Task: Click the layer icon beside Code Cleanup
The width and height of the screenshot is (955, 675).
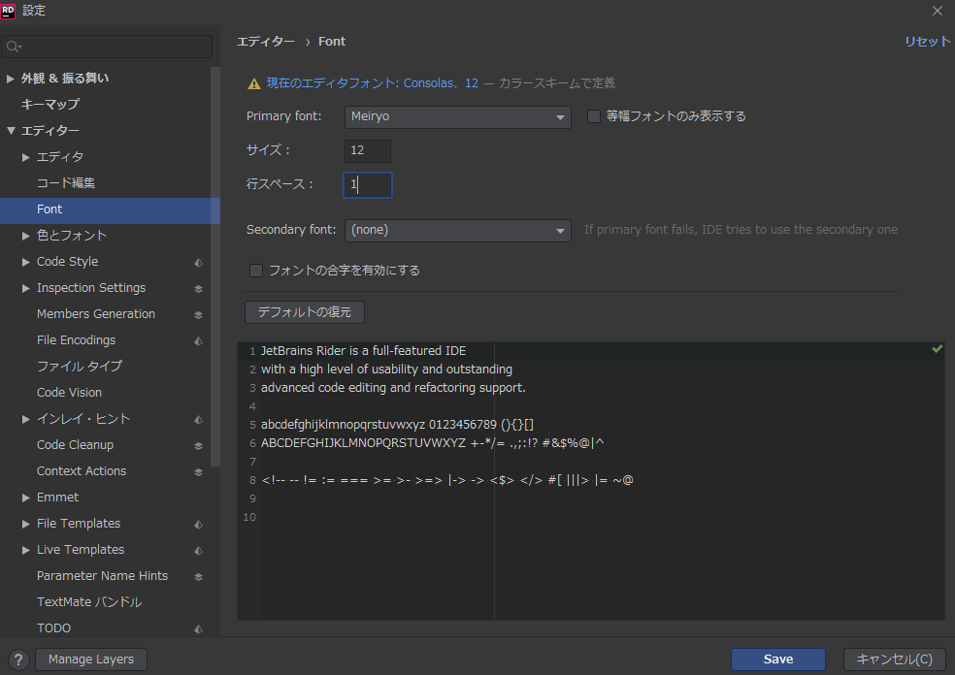Action: [x=198, y=445]
